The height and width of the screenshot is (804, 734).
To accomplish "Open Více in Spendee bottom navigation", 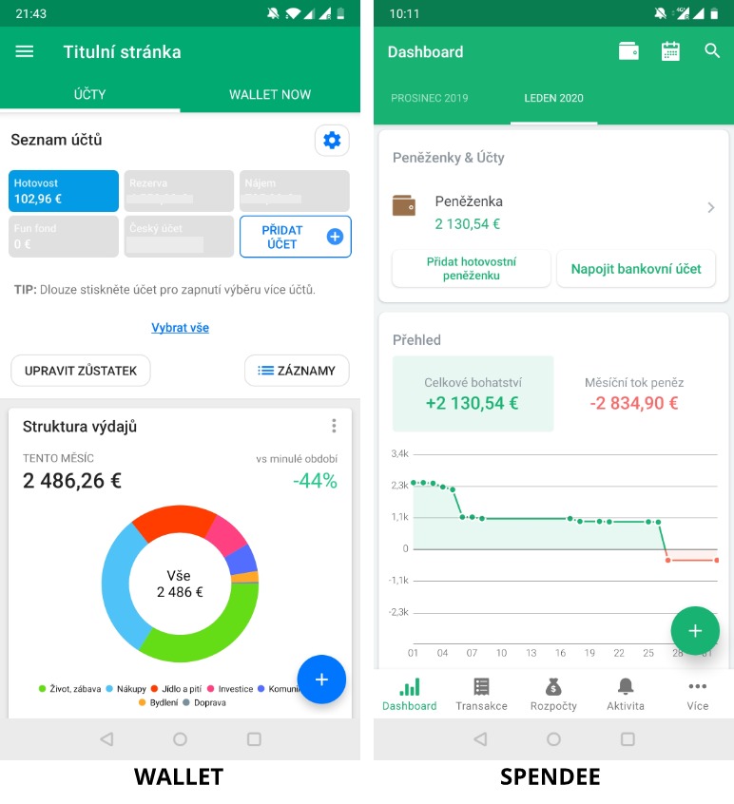I will 698,695.
